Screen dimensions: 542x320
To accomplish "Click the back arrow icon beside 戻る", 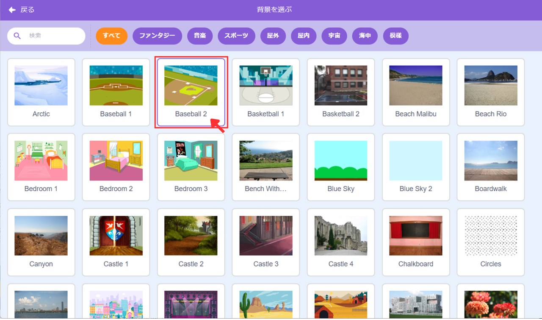I will coord(12,10).
